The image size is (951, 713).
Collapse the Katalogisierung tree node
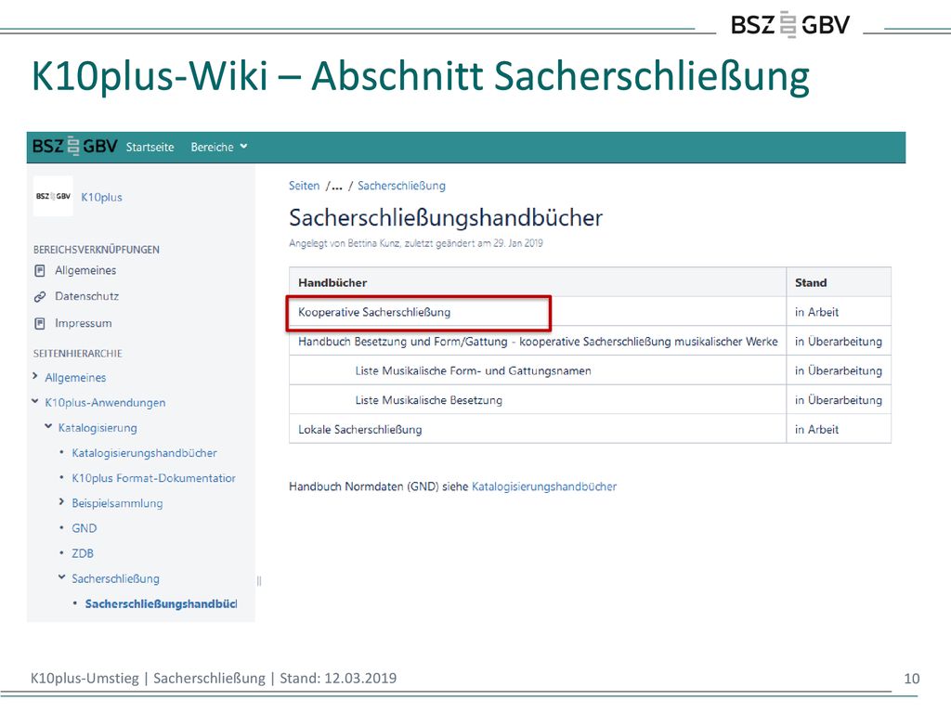tap(48, 427)
